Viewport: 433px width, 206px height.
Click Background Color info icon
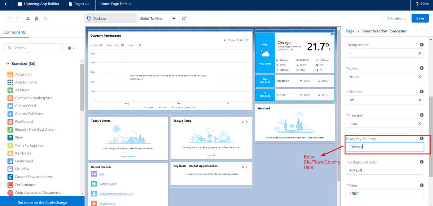pyautogui.click(x=421, y=162)
